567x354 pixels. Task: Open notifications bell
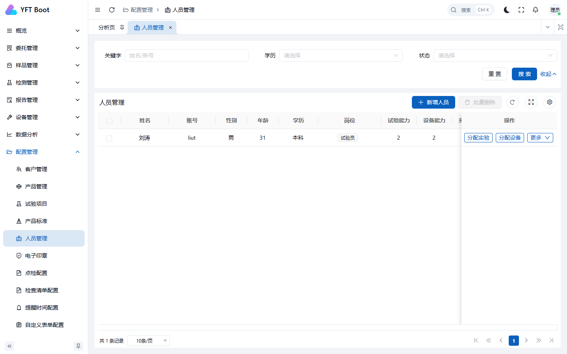coord(535,10)
